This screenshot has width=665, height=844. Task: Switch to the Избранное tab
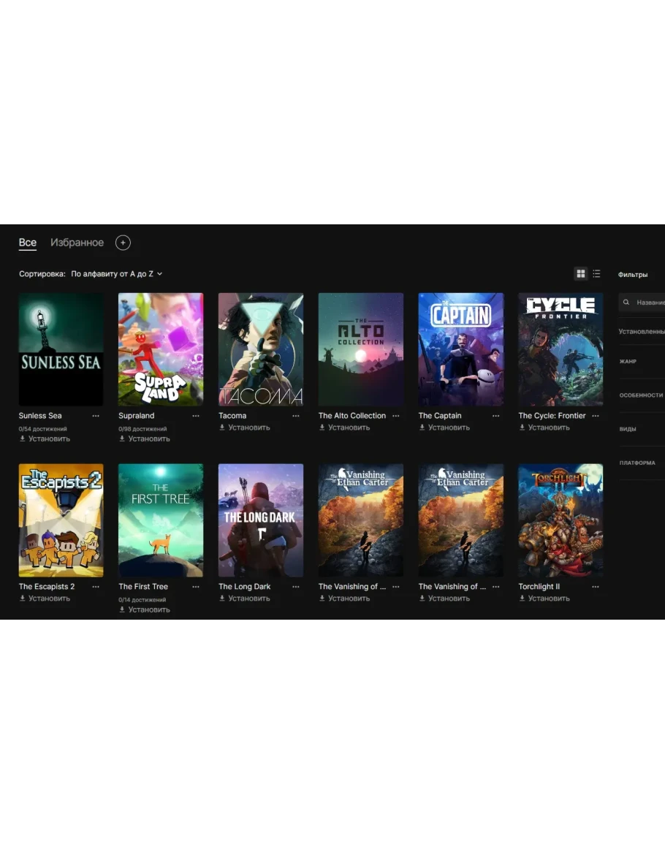(77, 243)
